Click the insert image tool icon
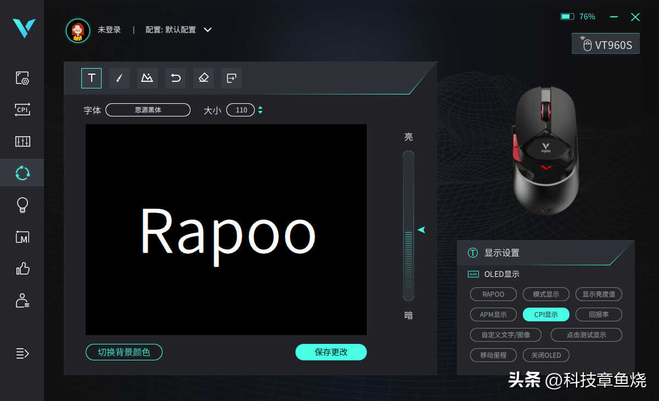659x401 pixels. coord(147,78)
